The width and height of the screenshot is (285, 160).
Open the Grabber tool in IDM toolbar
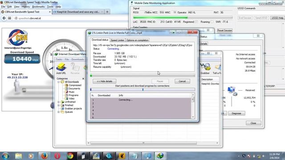click(205, 68)
